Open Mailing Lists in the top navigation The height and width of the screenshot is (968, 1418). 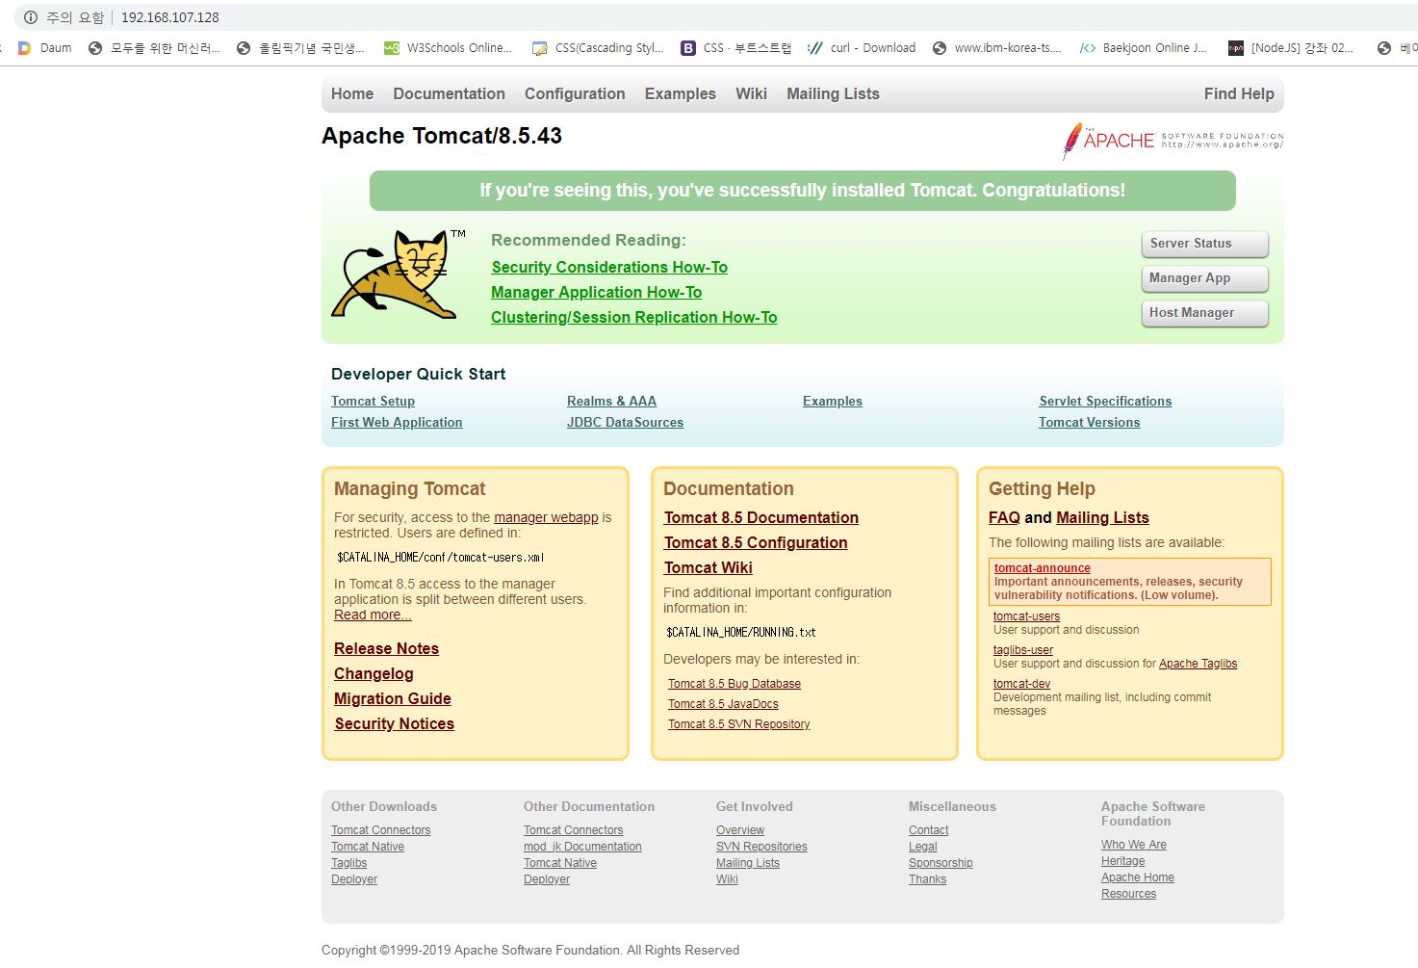(x=833, y=94)
